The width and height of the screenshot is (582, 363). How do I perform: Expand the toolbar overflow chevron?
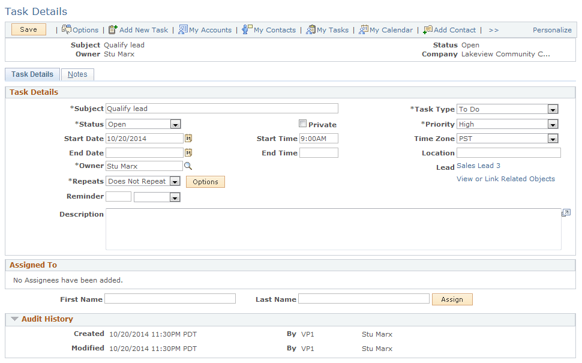tap(493, 29)
